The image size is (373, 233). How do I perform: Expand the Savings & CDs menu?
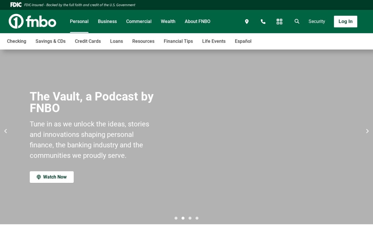[x=50, y=41]
